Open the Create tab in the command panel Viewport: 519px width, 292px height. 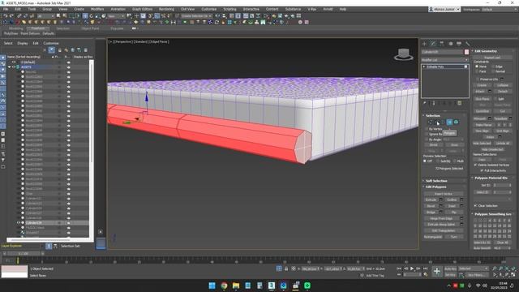[x=425, y=44]
